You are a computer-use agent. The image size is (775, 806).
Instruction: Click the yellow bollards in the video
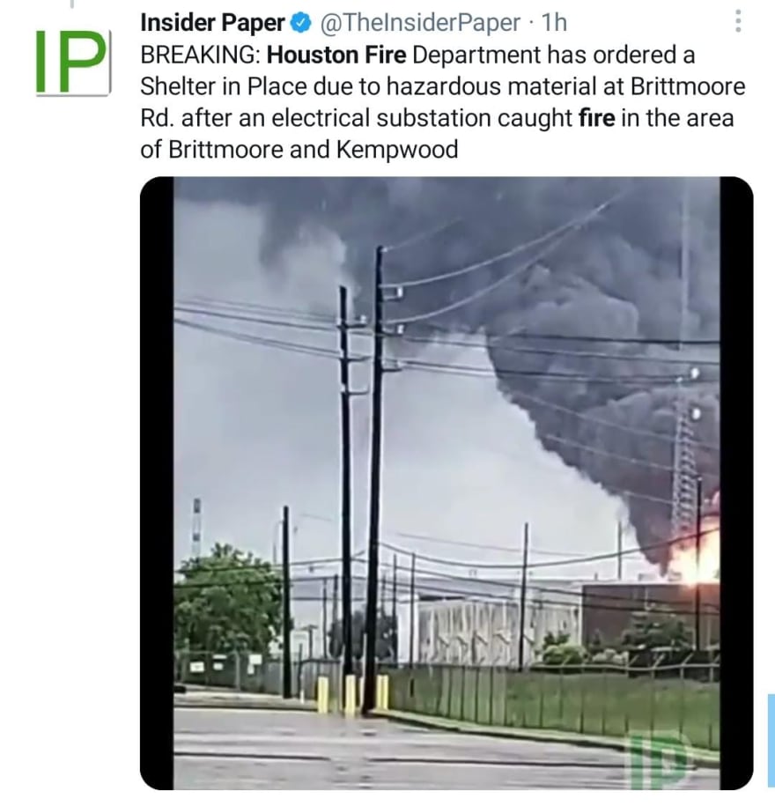pyautogui.click(x=352, y=694)
